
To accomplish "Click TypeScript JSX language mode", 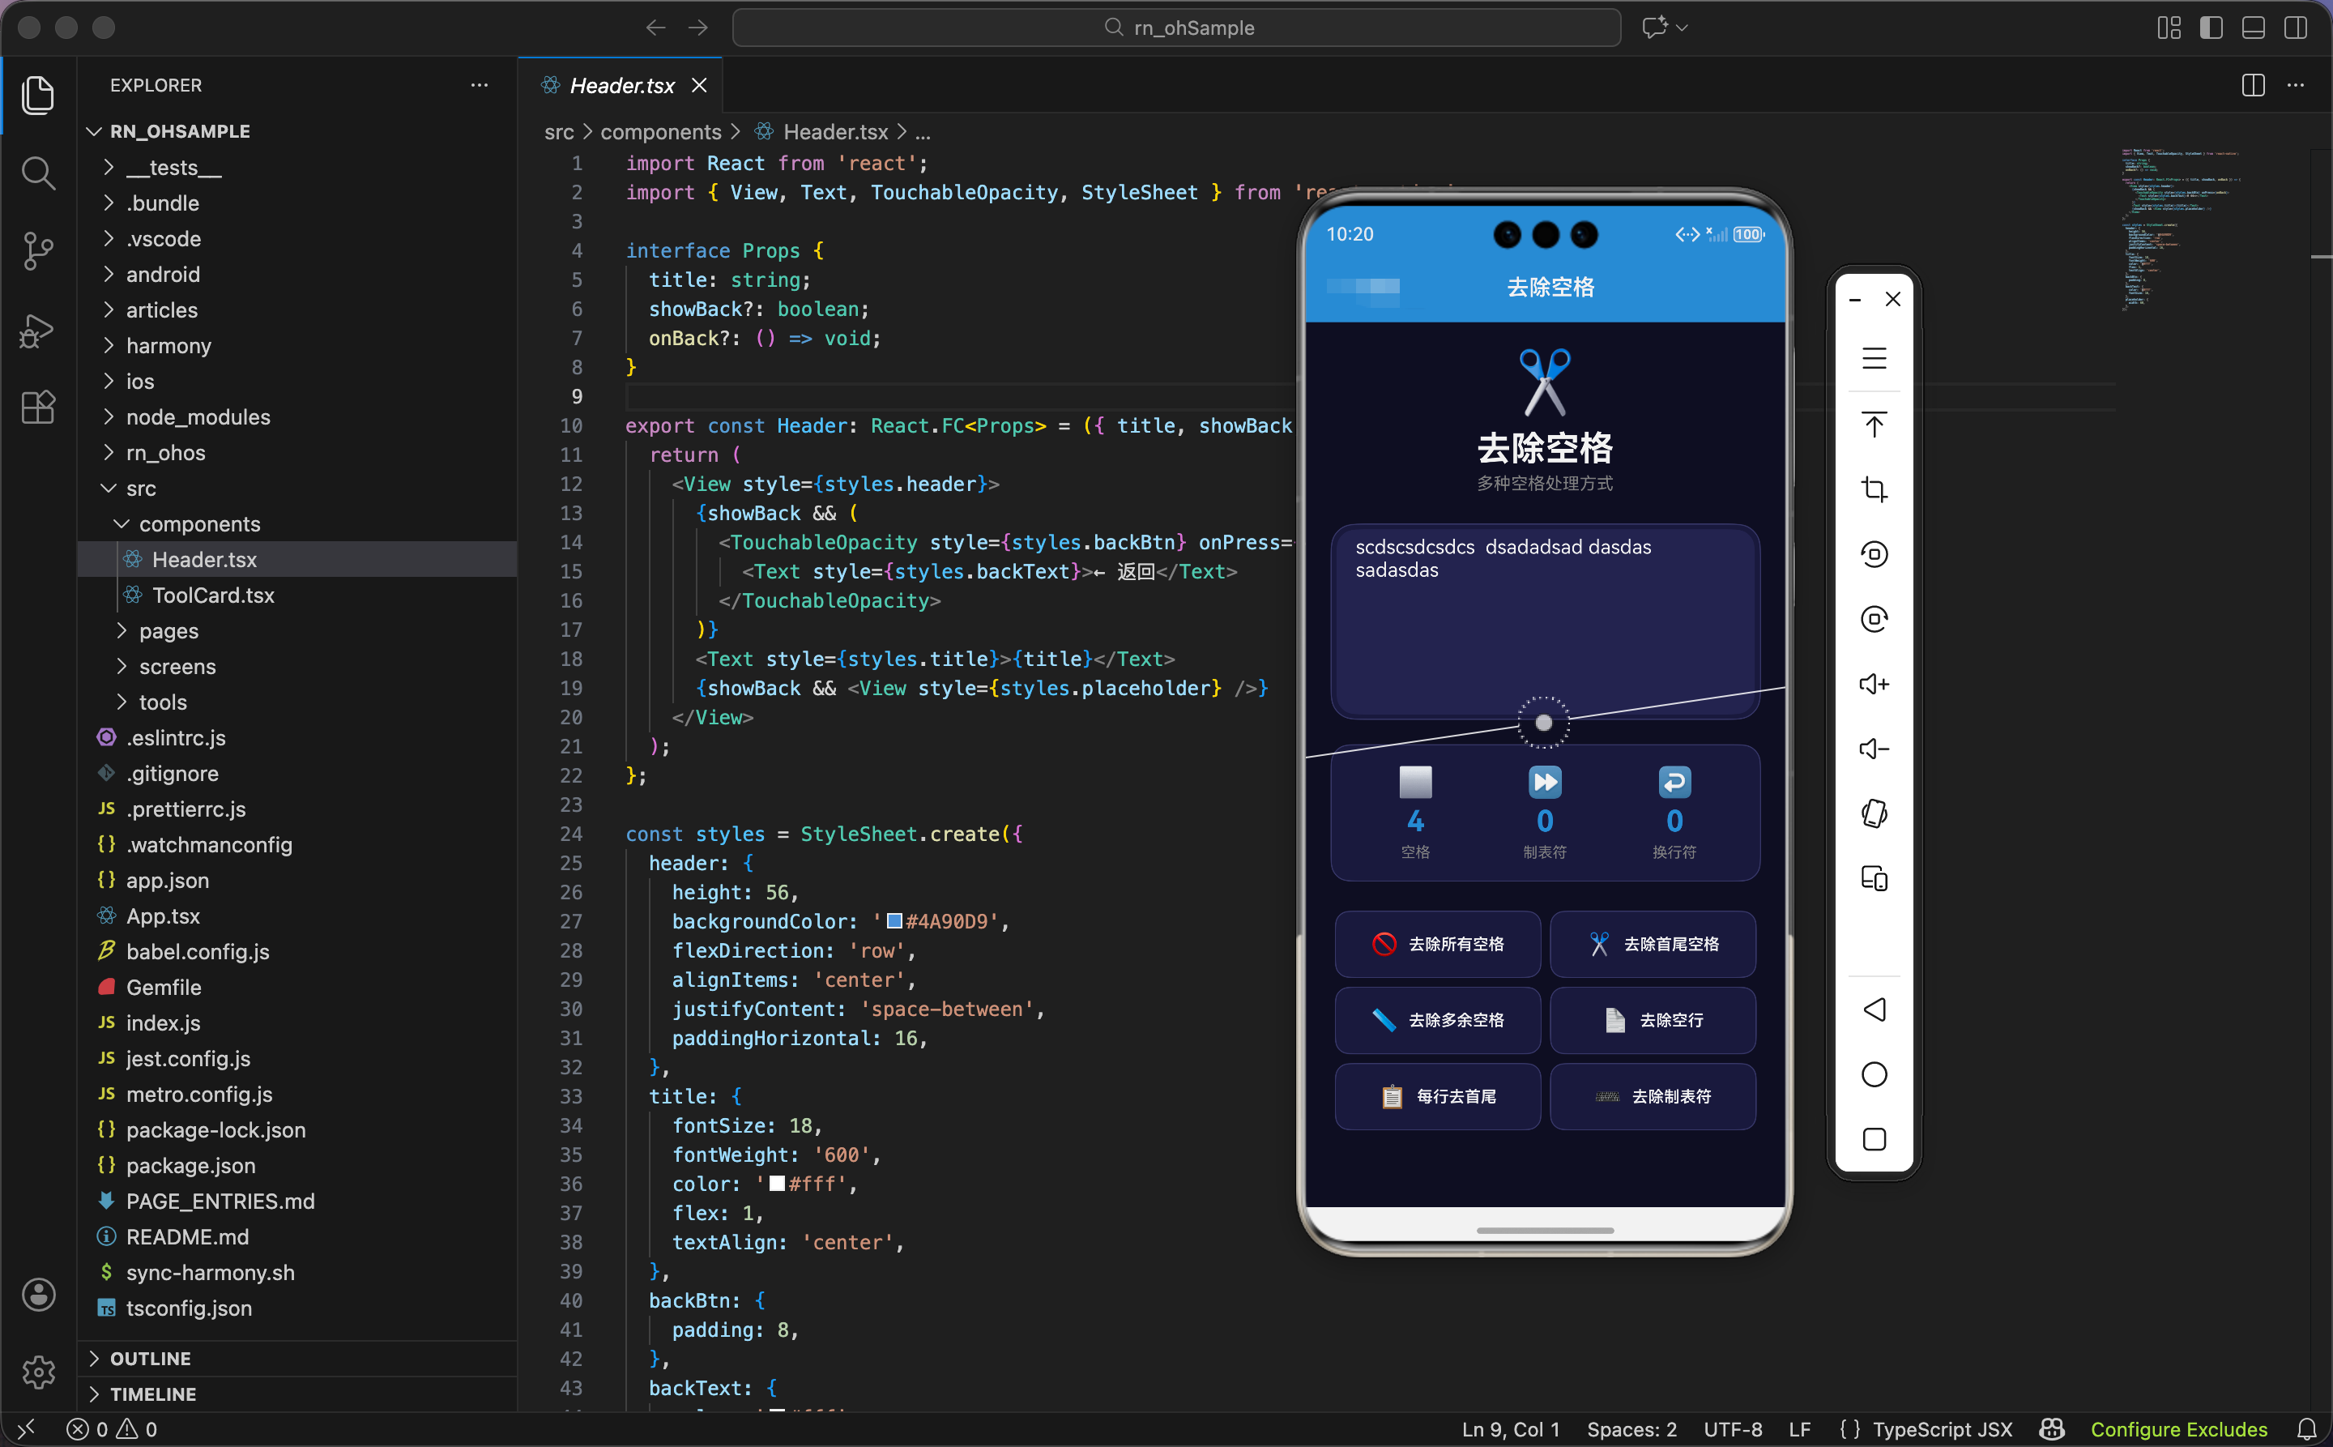I will [x=1942, y=1429].
